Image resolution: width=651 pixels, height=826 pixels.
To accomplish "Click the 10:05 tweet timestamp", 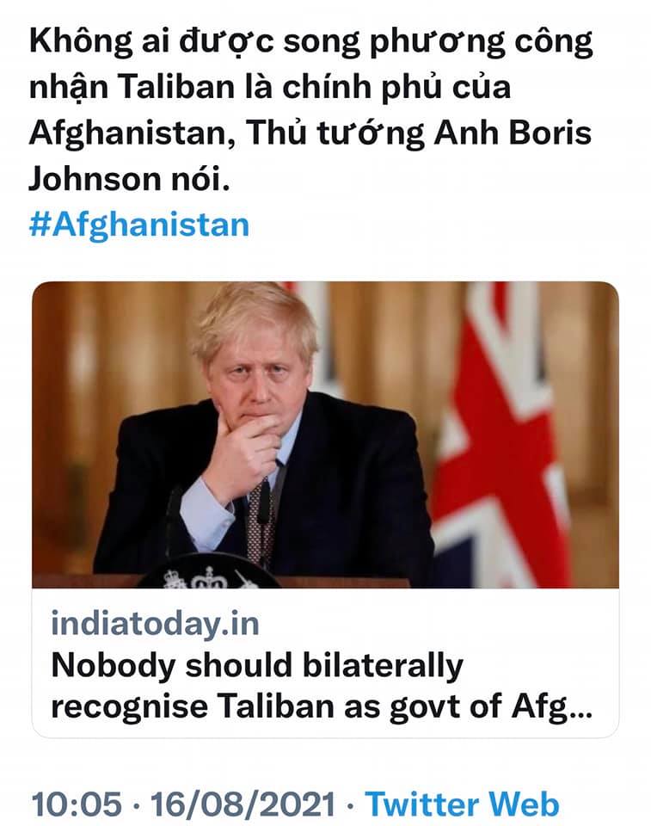I will (x=77, y=804).
